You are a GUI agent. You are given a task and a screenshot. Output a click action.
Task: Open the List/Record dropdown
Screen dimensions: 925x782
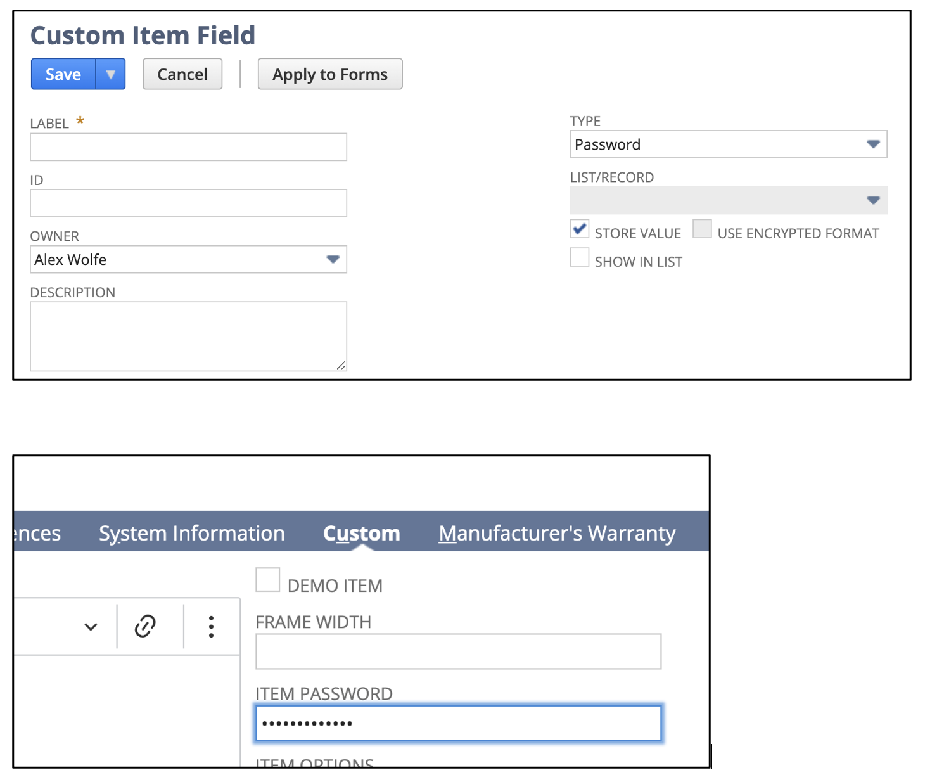point(728,200)
